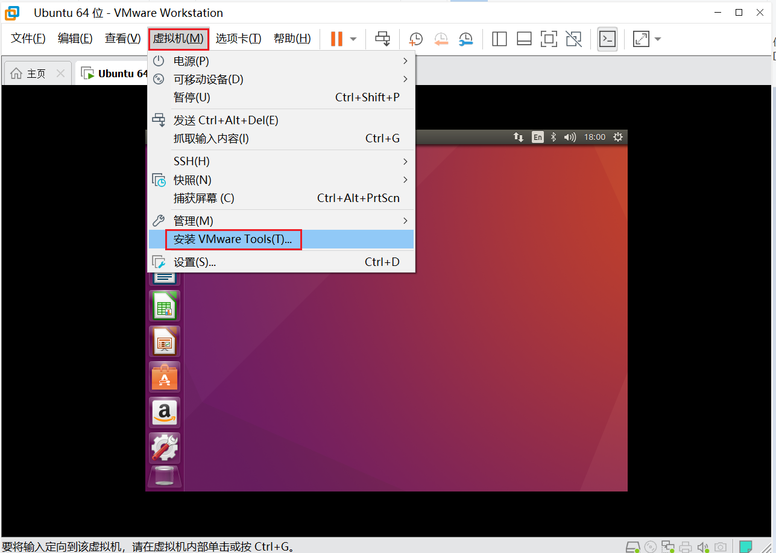This screenshot has height=553, width=776.
Task: Expand the SSH(H) submenu
Action: tap(281, 161)
